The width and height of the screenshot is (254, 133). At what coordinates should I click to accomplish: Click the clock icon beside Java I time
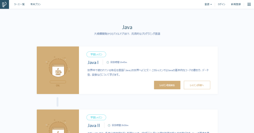tap(108, 62)
